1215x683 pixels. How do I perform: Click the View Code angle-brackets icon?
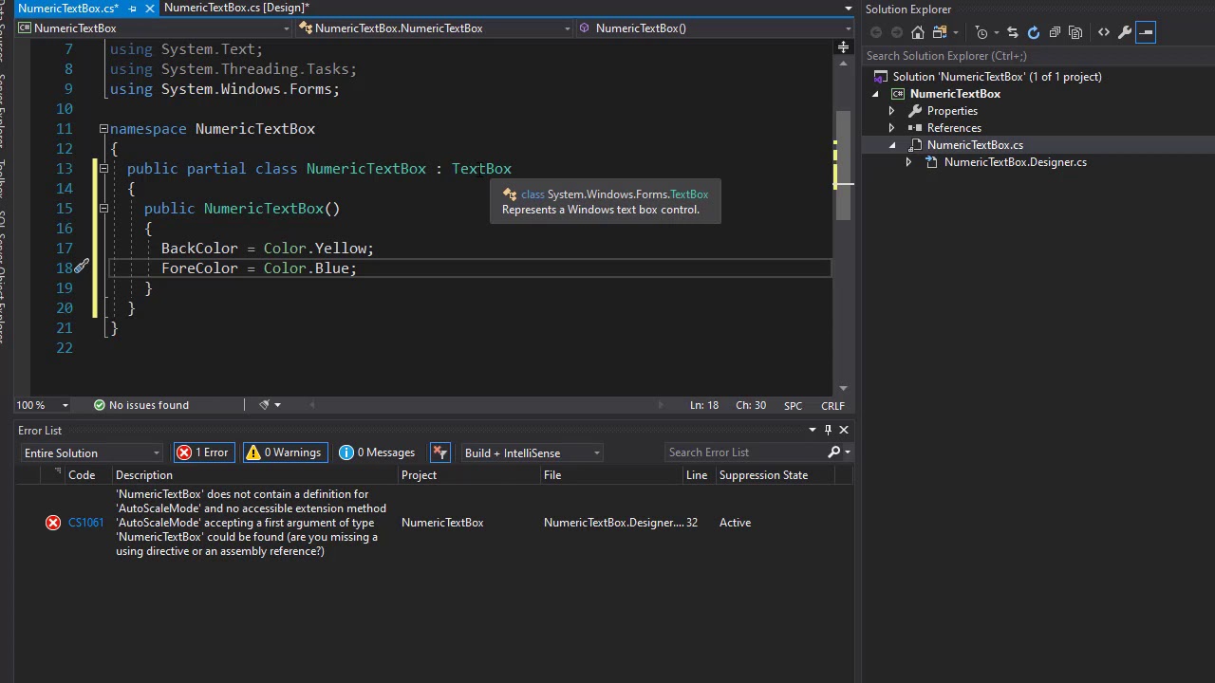pyautogui.click(x=1104, y=32)
